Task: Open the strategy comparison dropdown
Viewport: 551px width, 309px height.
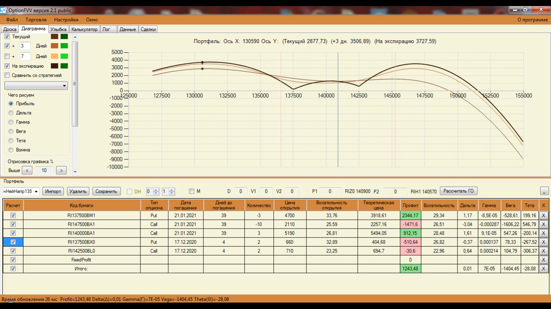Action: 36,86
